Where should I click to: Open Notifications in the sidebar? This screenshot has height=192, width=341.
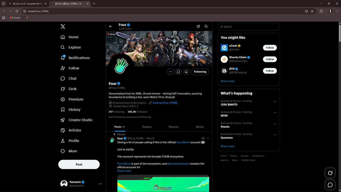tap(75, 58)
